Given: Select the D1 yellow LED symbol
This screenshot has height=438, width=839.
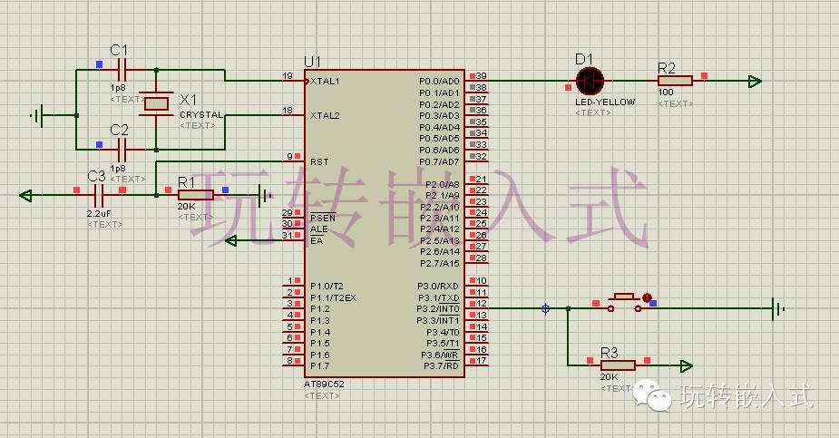Looking at the screenshot, I should point(590,82).
